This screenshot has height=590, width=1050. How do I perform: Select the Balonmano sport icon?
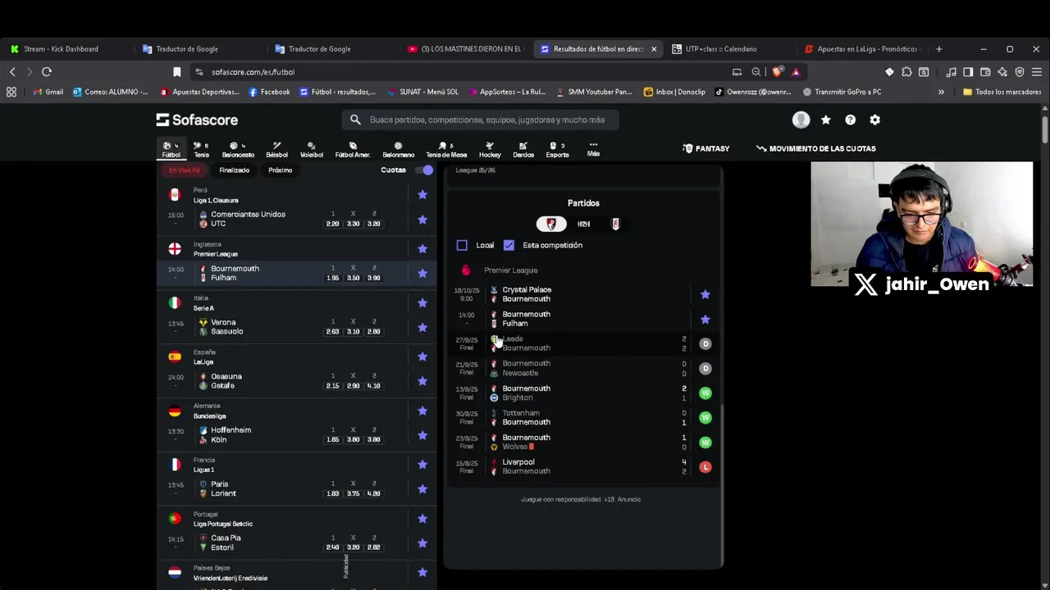(x=398, y=149)
